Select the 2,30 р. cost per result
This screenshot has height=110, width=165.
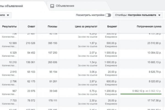pyautogui.click(x=94, y=101)
